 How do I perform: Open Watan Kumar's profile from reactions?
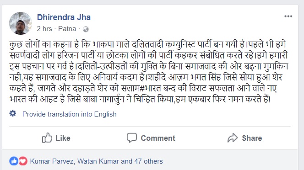tap(98, 161)
